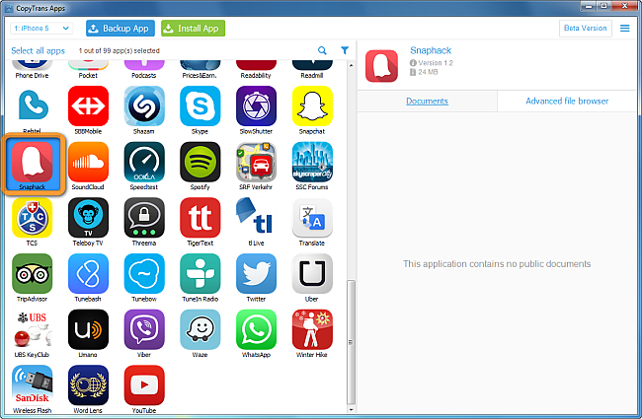
Task: Select the Rebtel app icon
Action: coord(32,105)
